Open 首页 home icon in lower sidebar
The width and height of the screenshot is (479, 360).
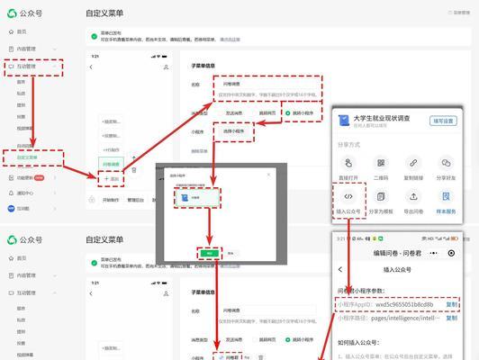tap(12, 258)
